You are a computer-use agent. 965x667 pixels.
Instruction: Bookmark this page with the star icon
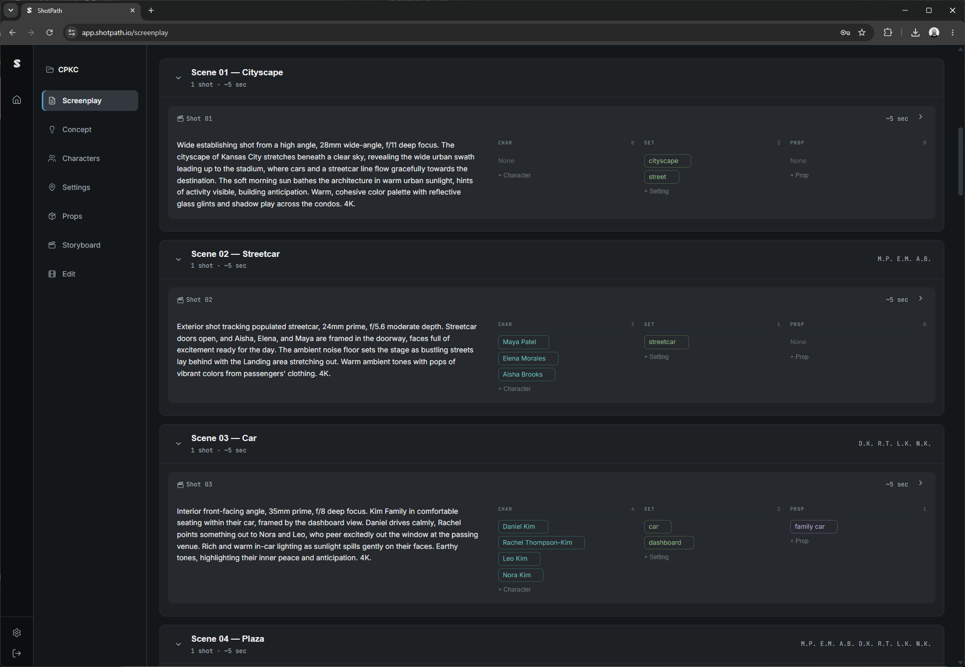click(x=862, y=32)
